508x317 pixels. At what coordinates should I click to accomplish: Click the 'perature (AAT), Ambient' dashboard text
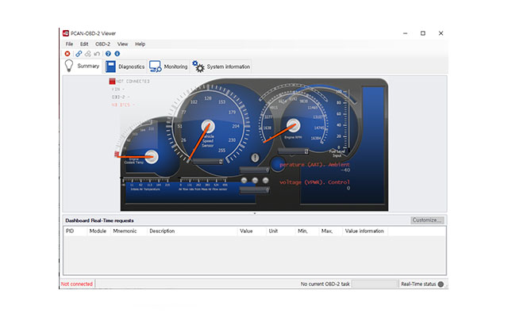[x=314, y=165]
